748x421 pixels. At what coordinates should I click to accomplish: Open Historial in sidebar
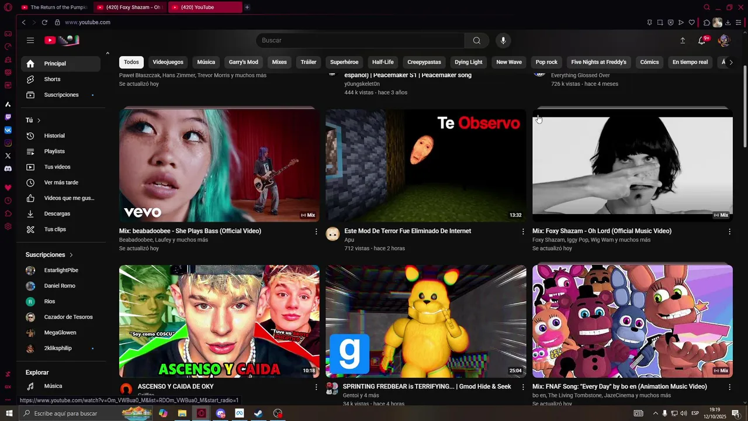point(61,136)
